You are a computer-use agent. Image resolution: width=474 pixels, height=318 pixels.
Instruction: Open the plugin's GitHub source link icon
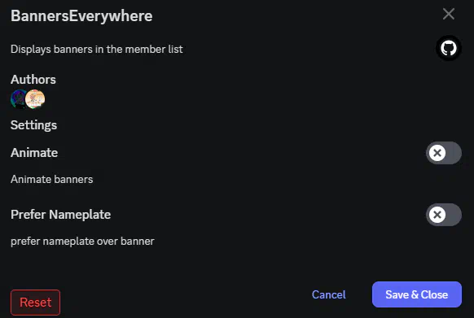[x=448, y=48]
